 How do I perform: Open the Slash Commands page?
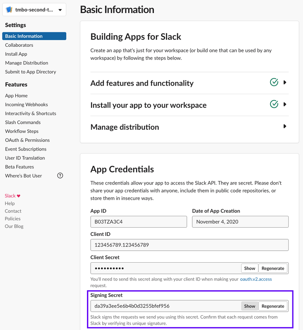pos(22,122)
